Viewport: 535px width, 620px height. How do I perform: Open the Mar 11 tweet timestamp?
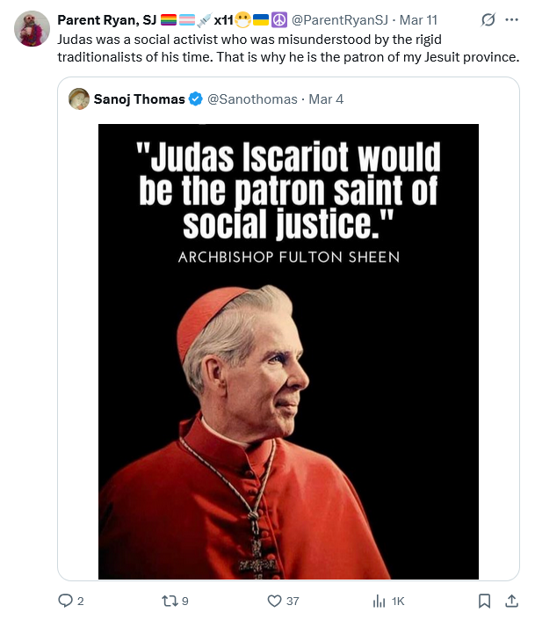[x=418, y=20]
